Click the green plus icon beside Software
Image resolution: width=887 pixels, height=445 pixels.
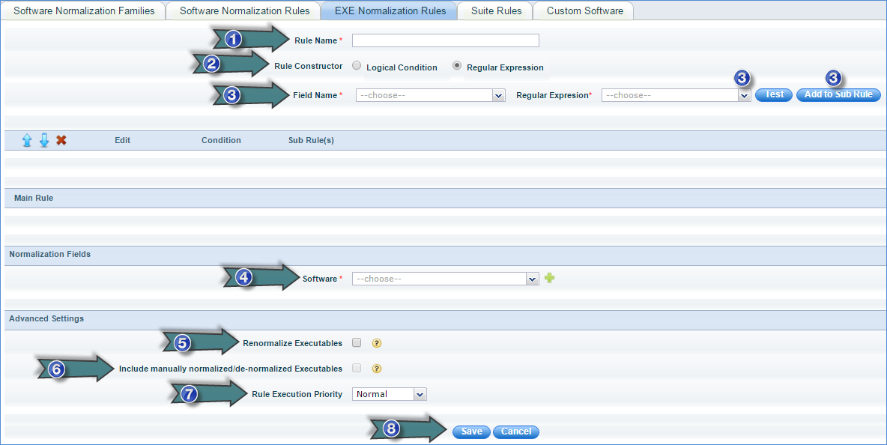[550, 278]
